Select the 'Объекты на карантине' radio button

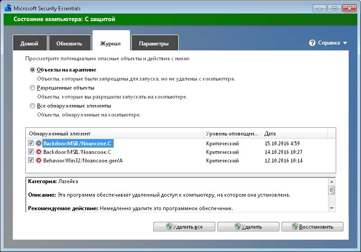[x=32, y=70]
